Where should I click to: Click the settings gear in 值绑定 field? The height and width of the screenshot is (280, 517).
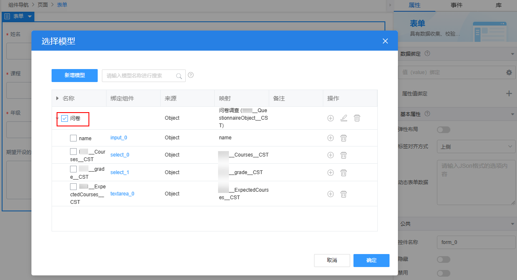(x=509, y=72)
